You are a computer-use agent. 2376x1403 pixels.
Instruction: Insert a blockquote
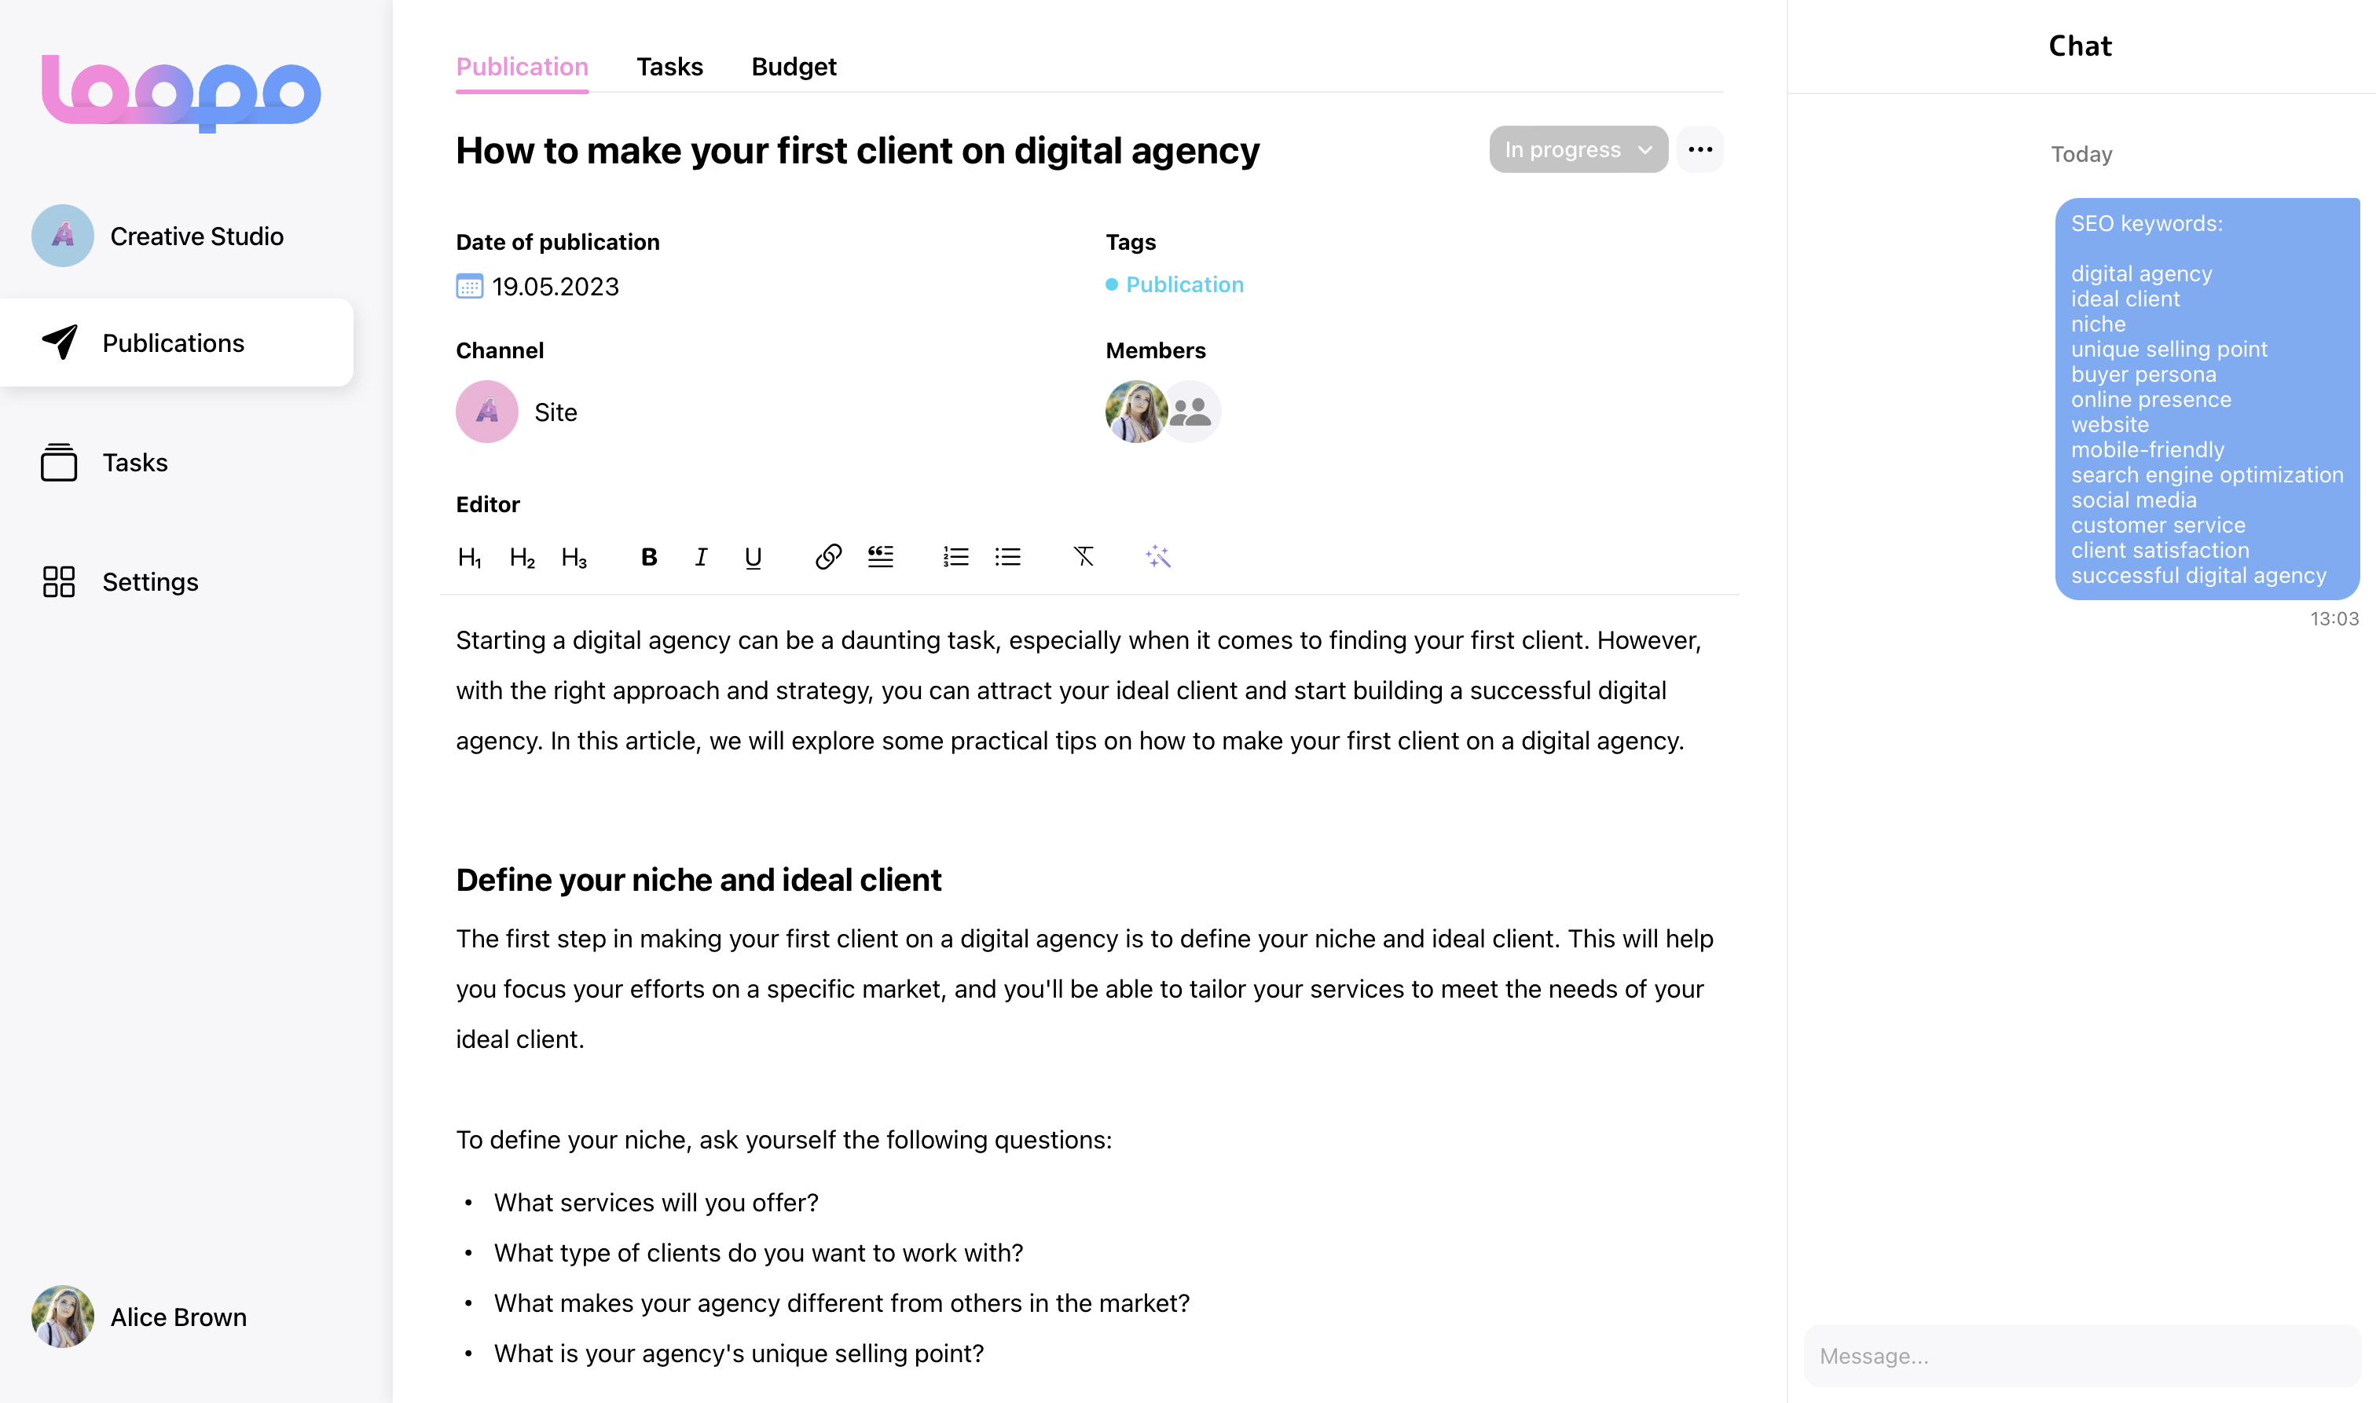880,557
